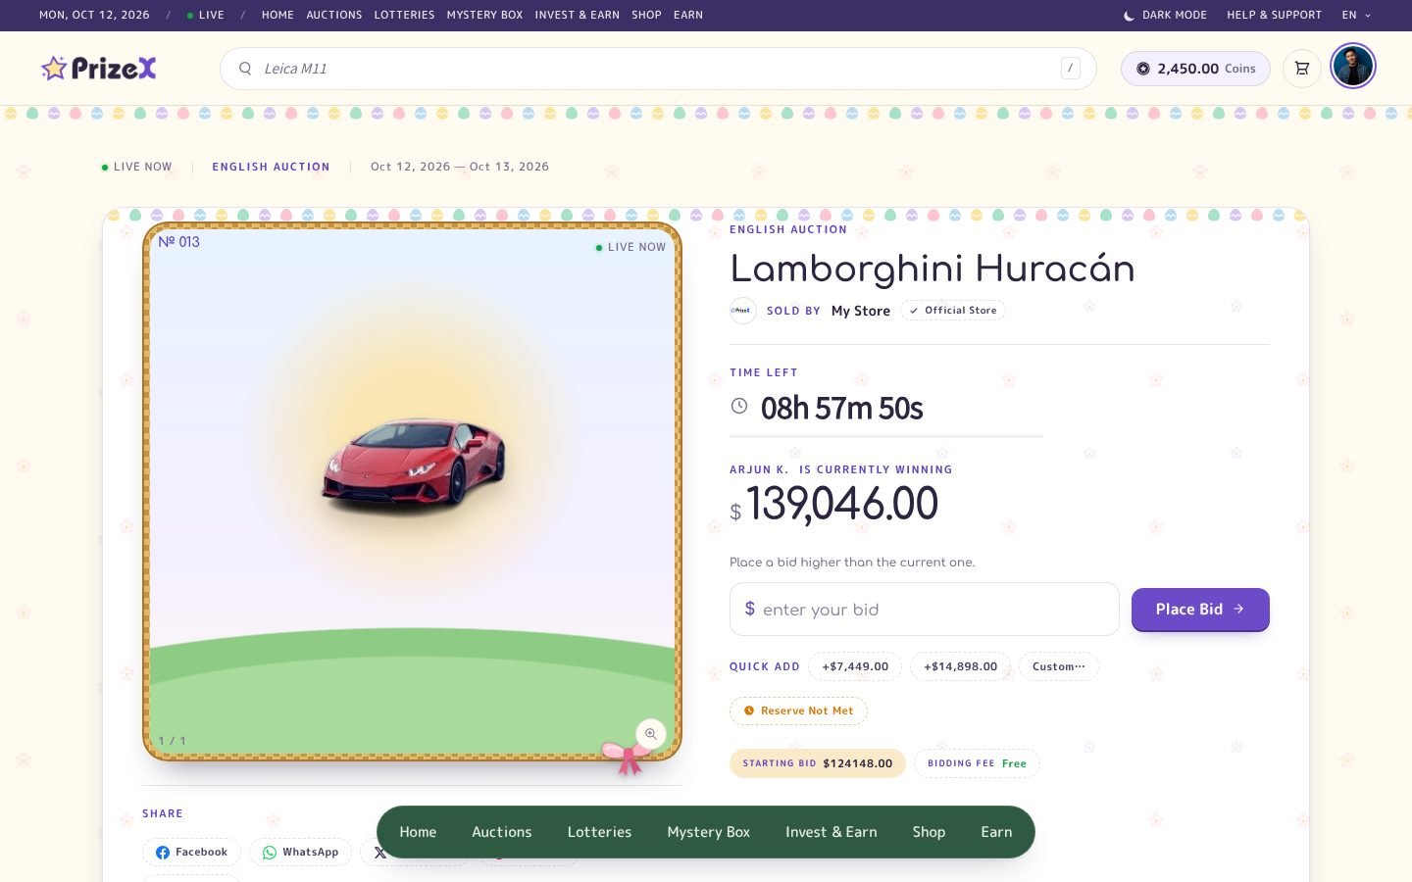Open the Custom… quick add option
1412x882 pixels.
tap(1059, 666)
